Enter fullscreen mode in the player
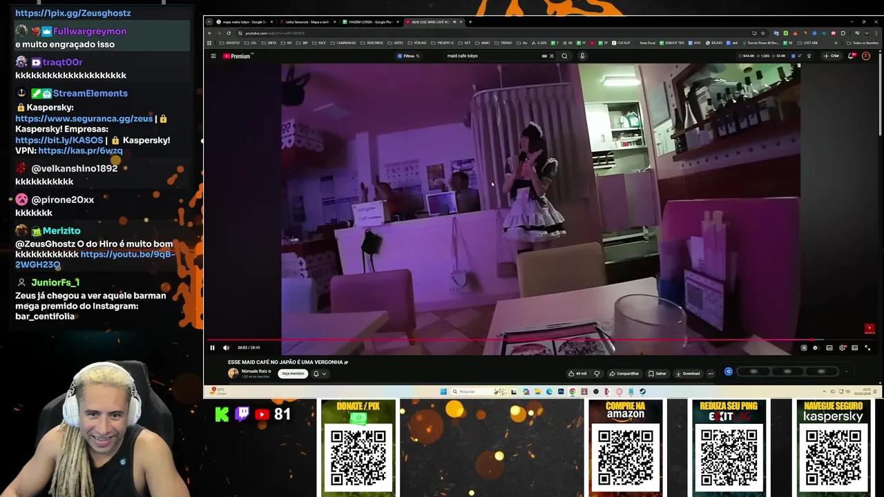Screen dimensions: 884x497 867,348
